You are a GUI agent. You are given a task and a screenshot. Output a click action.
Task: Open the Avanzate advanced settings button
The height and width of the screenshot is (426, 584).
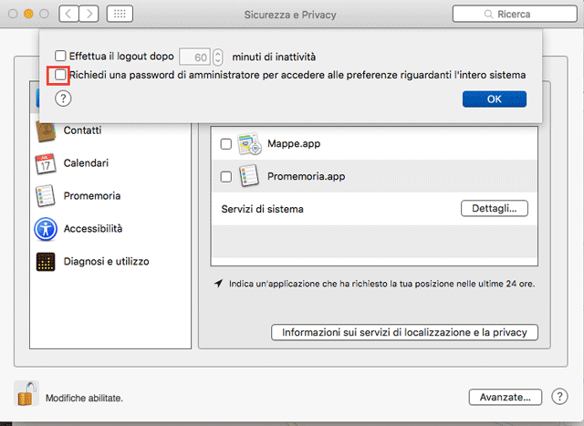(505, 398)
